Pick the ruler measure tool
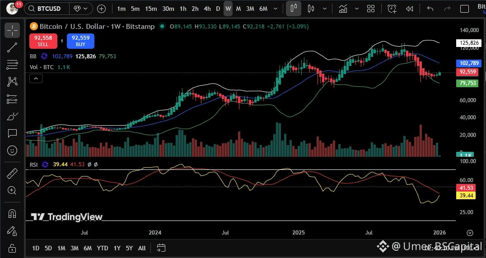Screen dimensions: 486x258 pos(12,173)
